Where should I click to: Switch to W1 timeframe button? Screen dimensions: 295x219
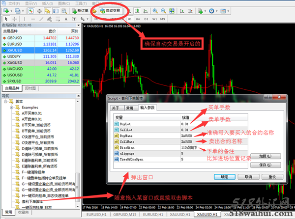tap(154, 19)
